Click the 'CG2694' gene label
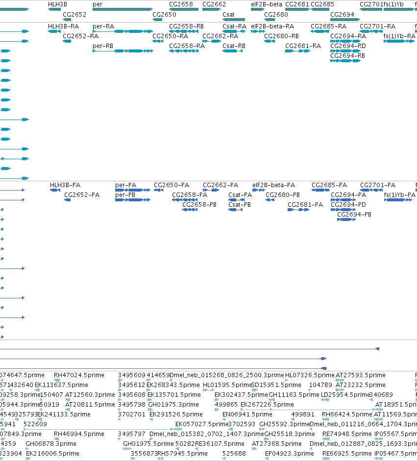This screenshot has width=417, height=461. pos(342,14)
